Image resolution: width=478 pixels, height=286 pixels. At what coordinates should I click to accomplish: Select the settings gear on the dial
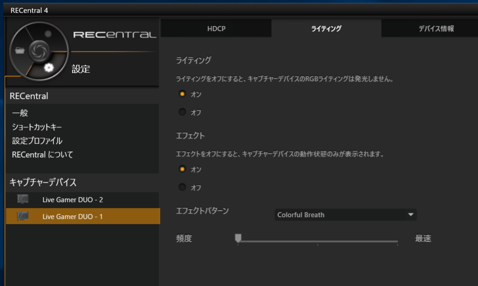tap(49, 68)
